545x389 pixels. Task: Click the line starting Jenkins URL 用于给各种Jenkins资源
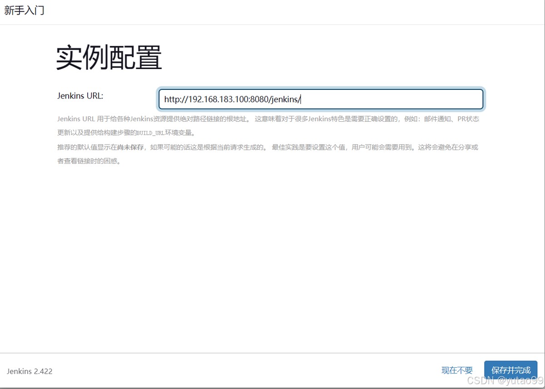(268, 119)
